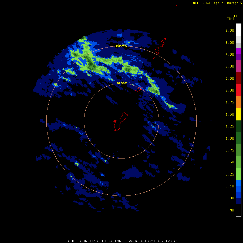Click the 0.75 legend value
This screenshot has width=243, height=243.
tap(230, 150)
